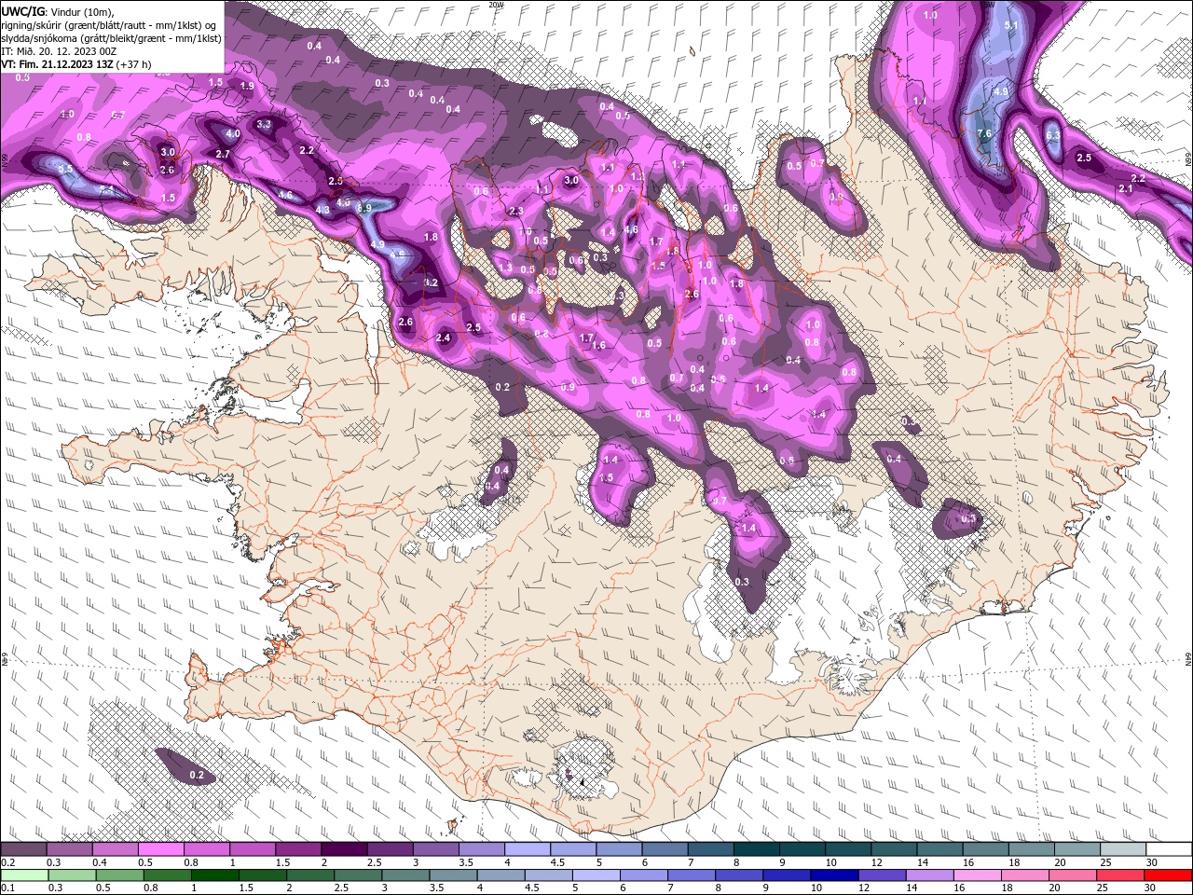Select the 4.3 precipitation value on the map
The height and width of the screenshot is (895, 1193).
tap(323, 210)
